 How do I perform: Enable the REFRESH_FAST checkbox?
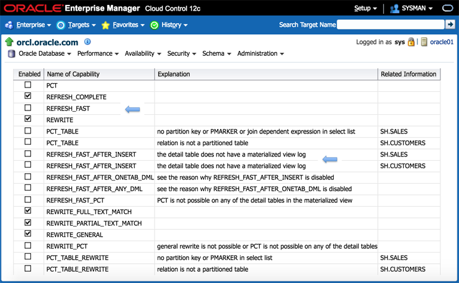coord(28,108)
